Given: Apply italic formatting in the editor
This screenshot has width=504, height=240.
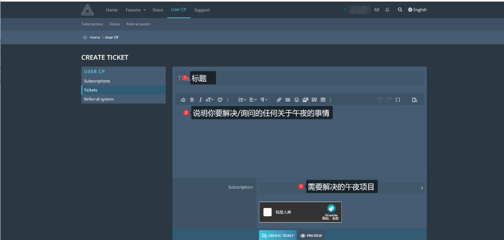Looking at the screenshot, I should [x=200, y=100].
